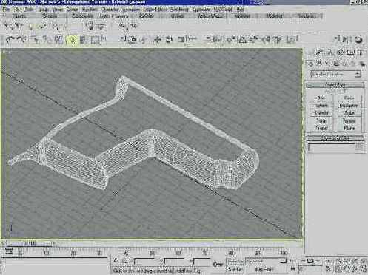Select the Lights category icon
Viewport: 368px width, 275px height.
[327, 64]
